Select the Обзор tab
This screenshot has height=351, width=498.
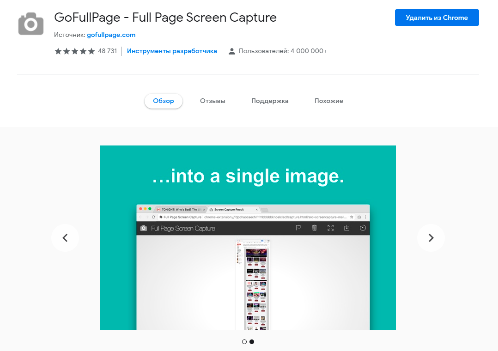(163, 101)
